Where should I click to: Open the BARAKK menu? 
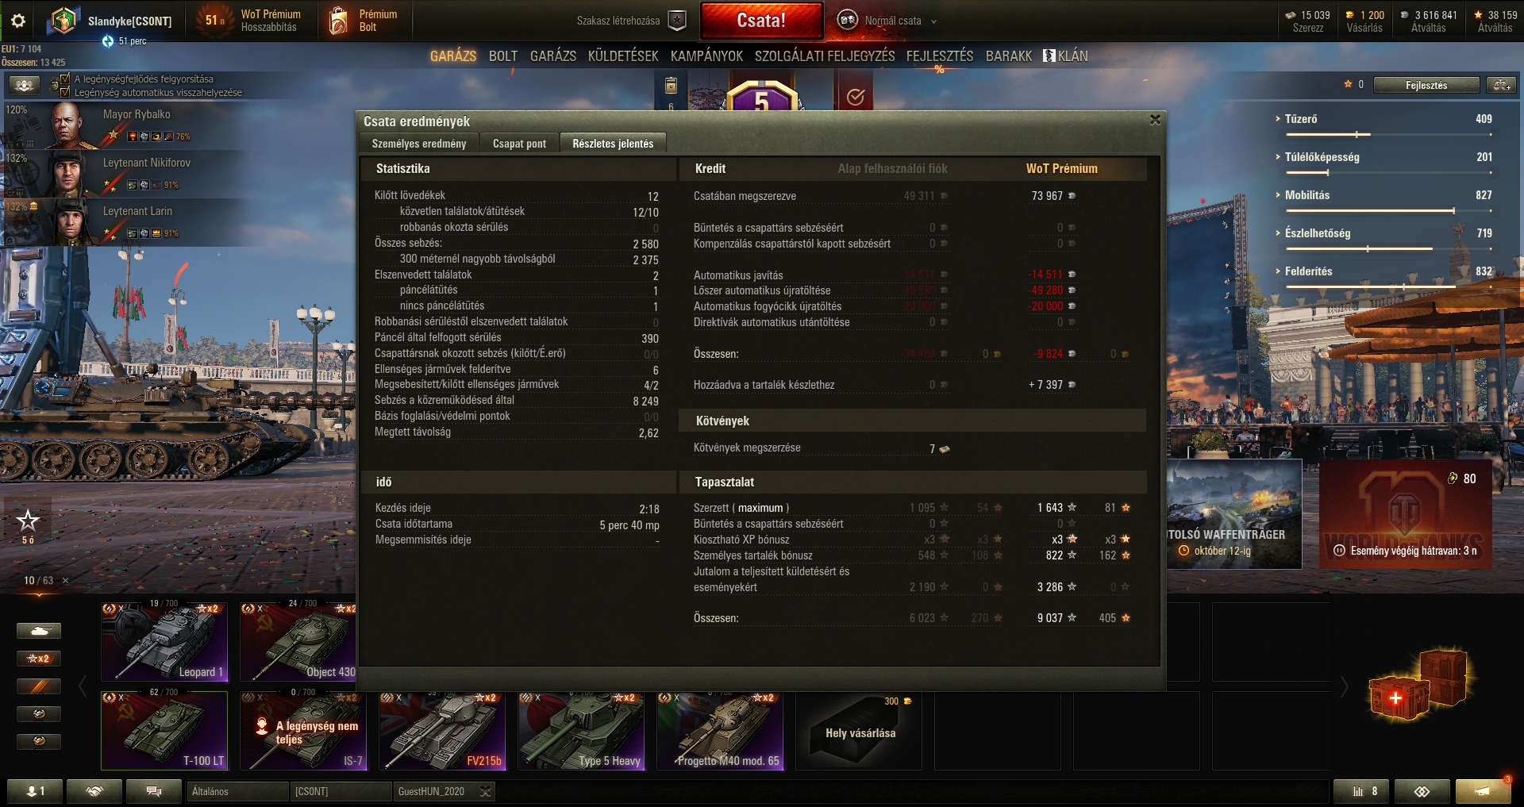[1009, 56]
